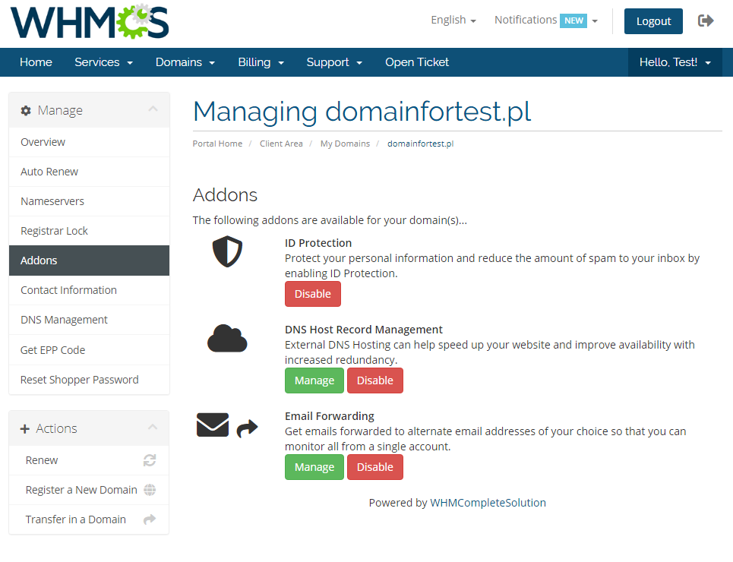Click the Addons section heading
The height and width of the screenshot is (562, 733).
226,195
